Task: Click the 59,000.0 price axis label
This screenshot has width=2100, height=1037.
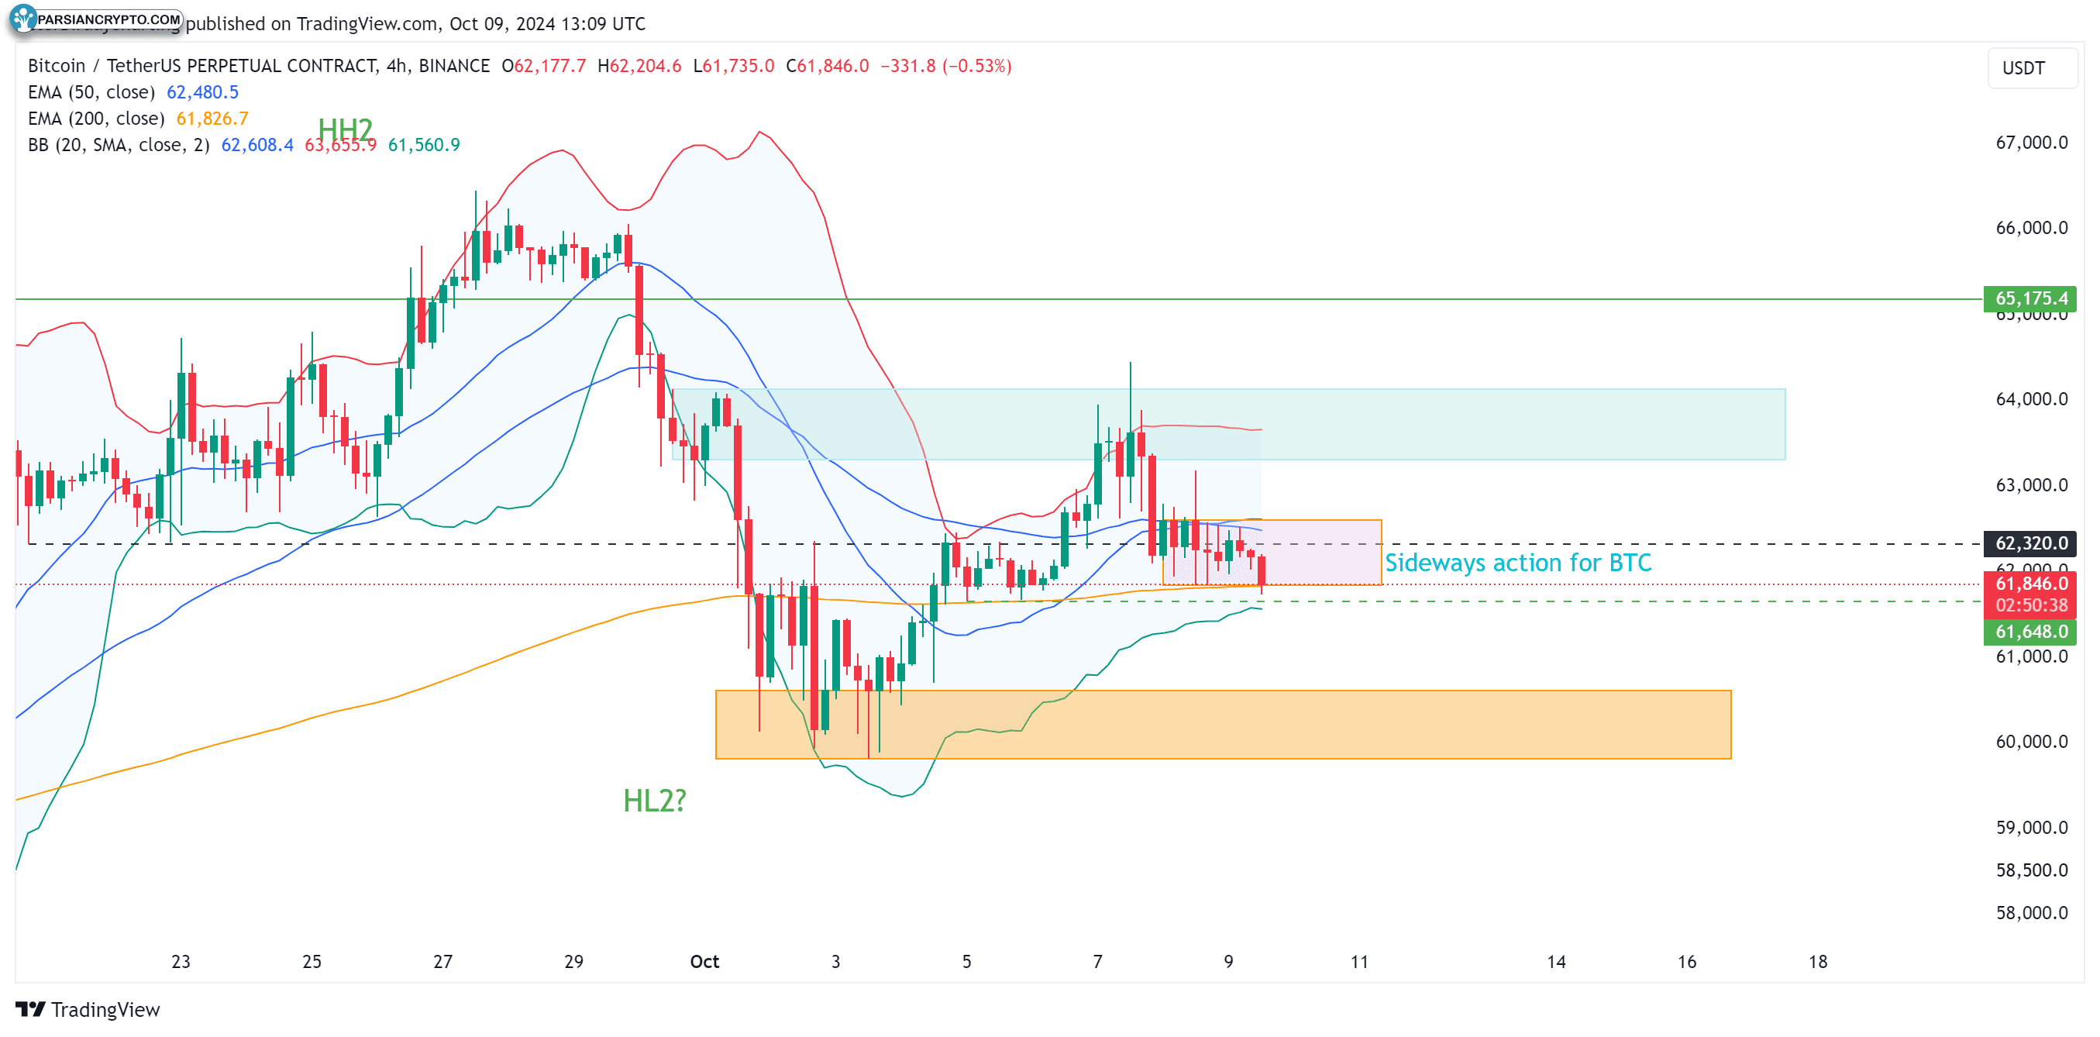Action: (2031, 828)
